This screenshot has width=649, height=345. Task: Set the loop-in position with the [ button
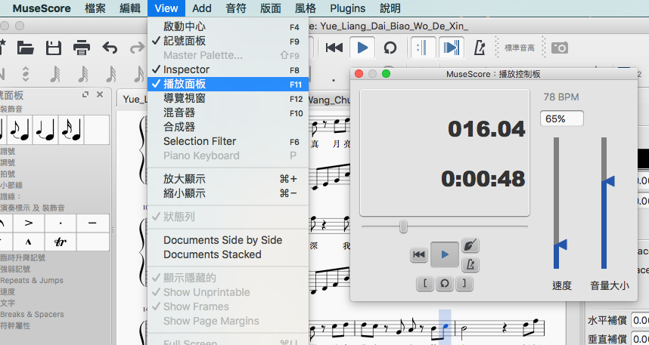pyautogui.click(x=425, y=284)
